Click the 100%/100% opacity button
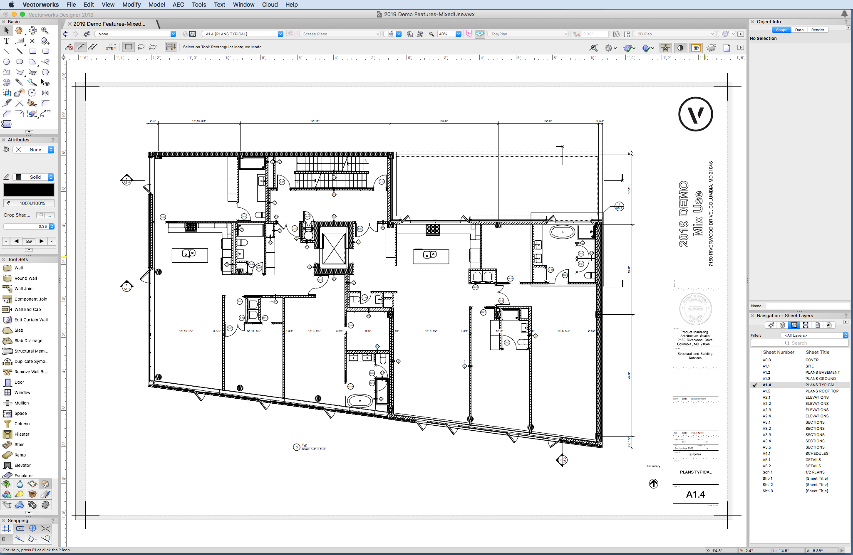 point(29,203)
